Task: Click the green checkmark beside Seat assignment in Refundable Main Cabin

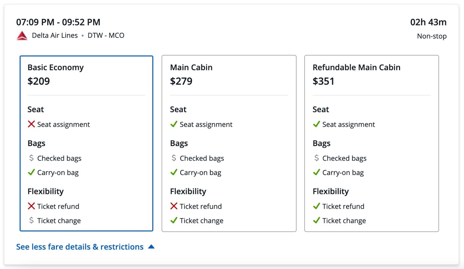Action: 316,124
